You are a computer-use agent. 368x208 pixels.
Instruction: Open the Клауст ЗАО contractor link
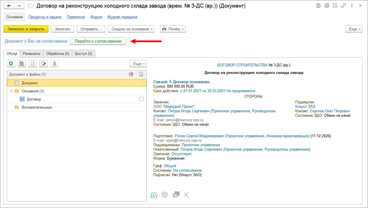pos(305,106)
